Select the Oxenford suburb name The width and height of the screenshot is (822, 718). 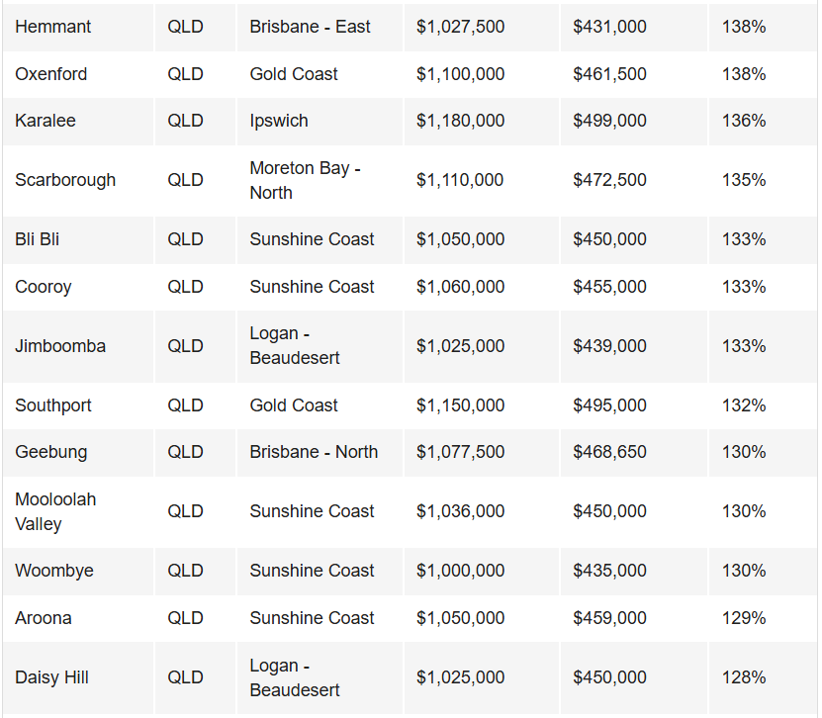point(51,74)
